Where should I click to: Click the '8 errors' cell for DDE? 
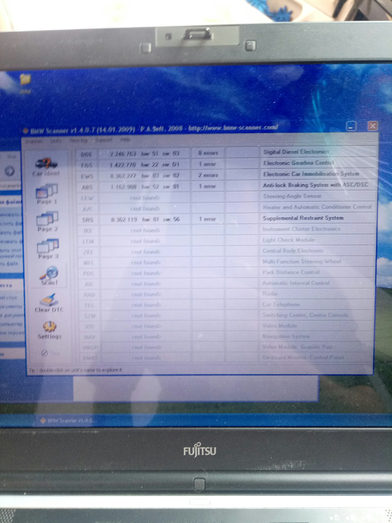pyautogui.click(x=208, y=153)
